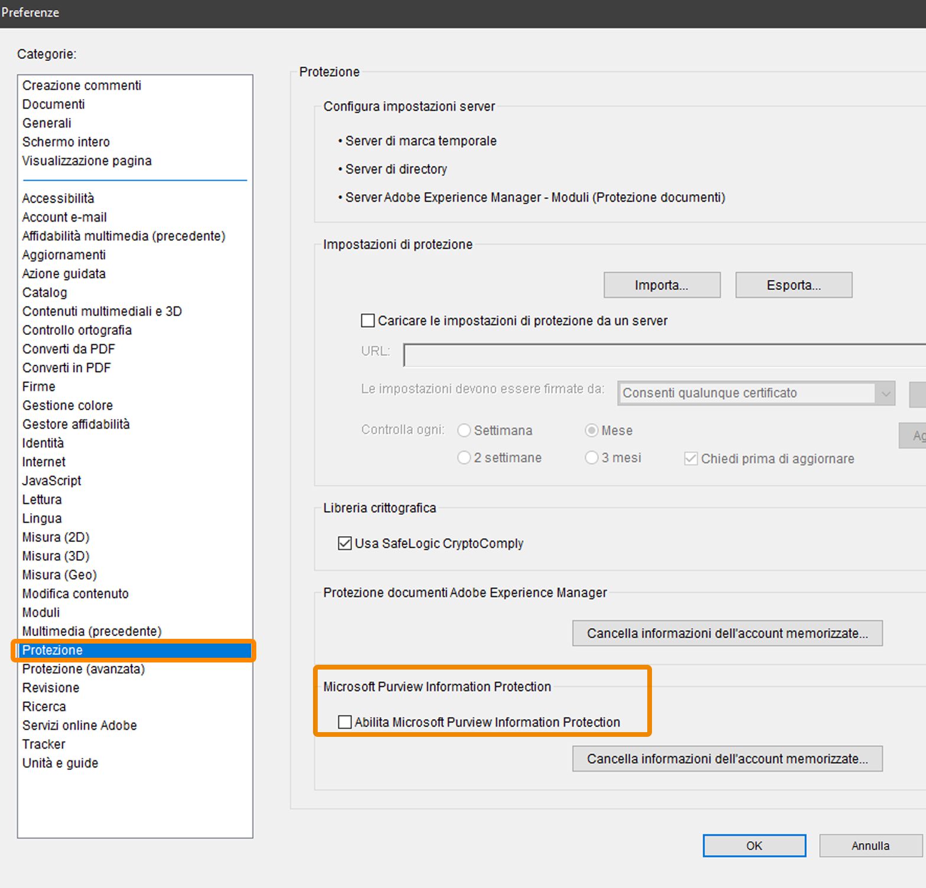Viewport: 926px width, 888px height.
Task: Select Multimedia (precedente) category
Action: pos(92,632)
